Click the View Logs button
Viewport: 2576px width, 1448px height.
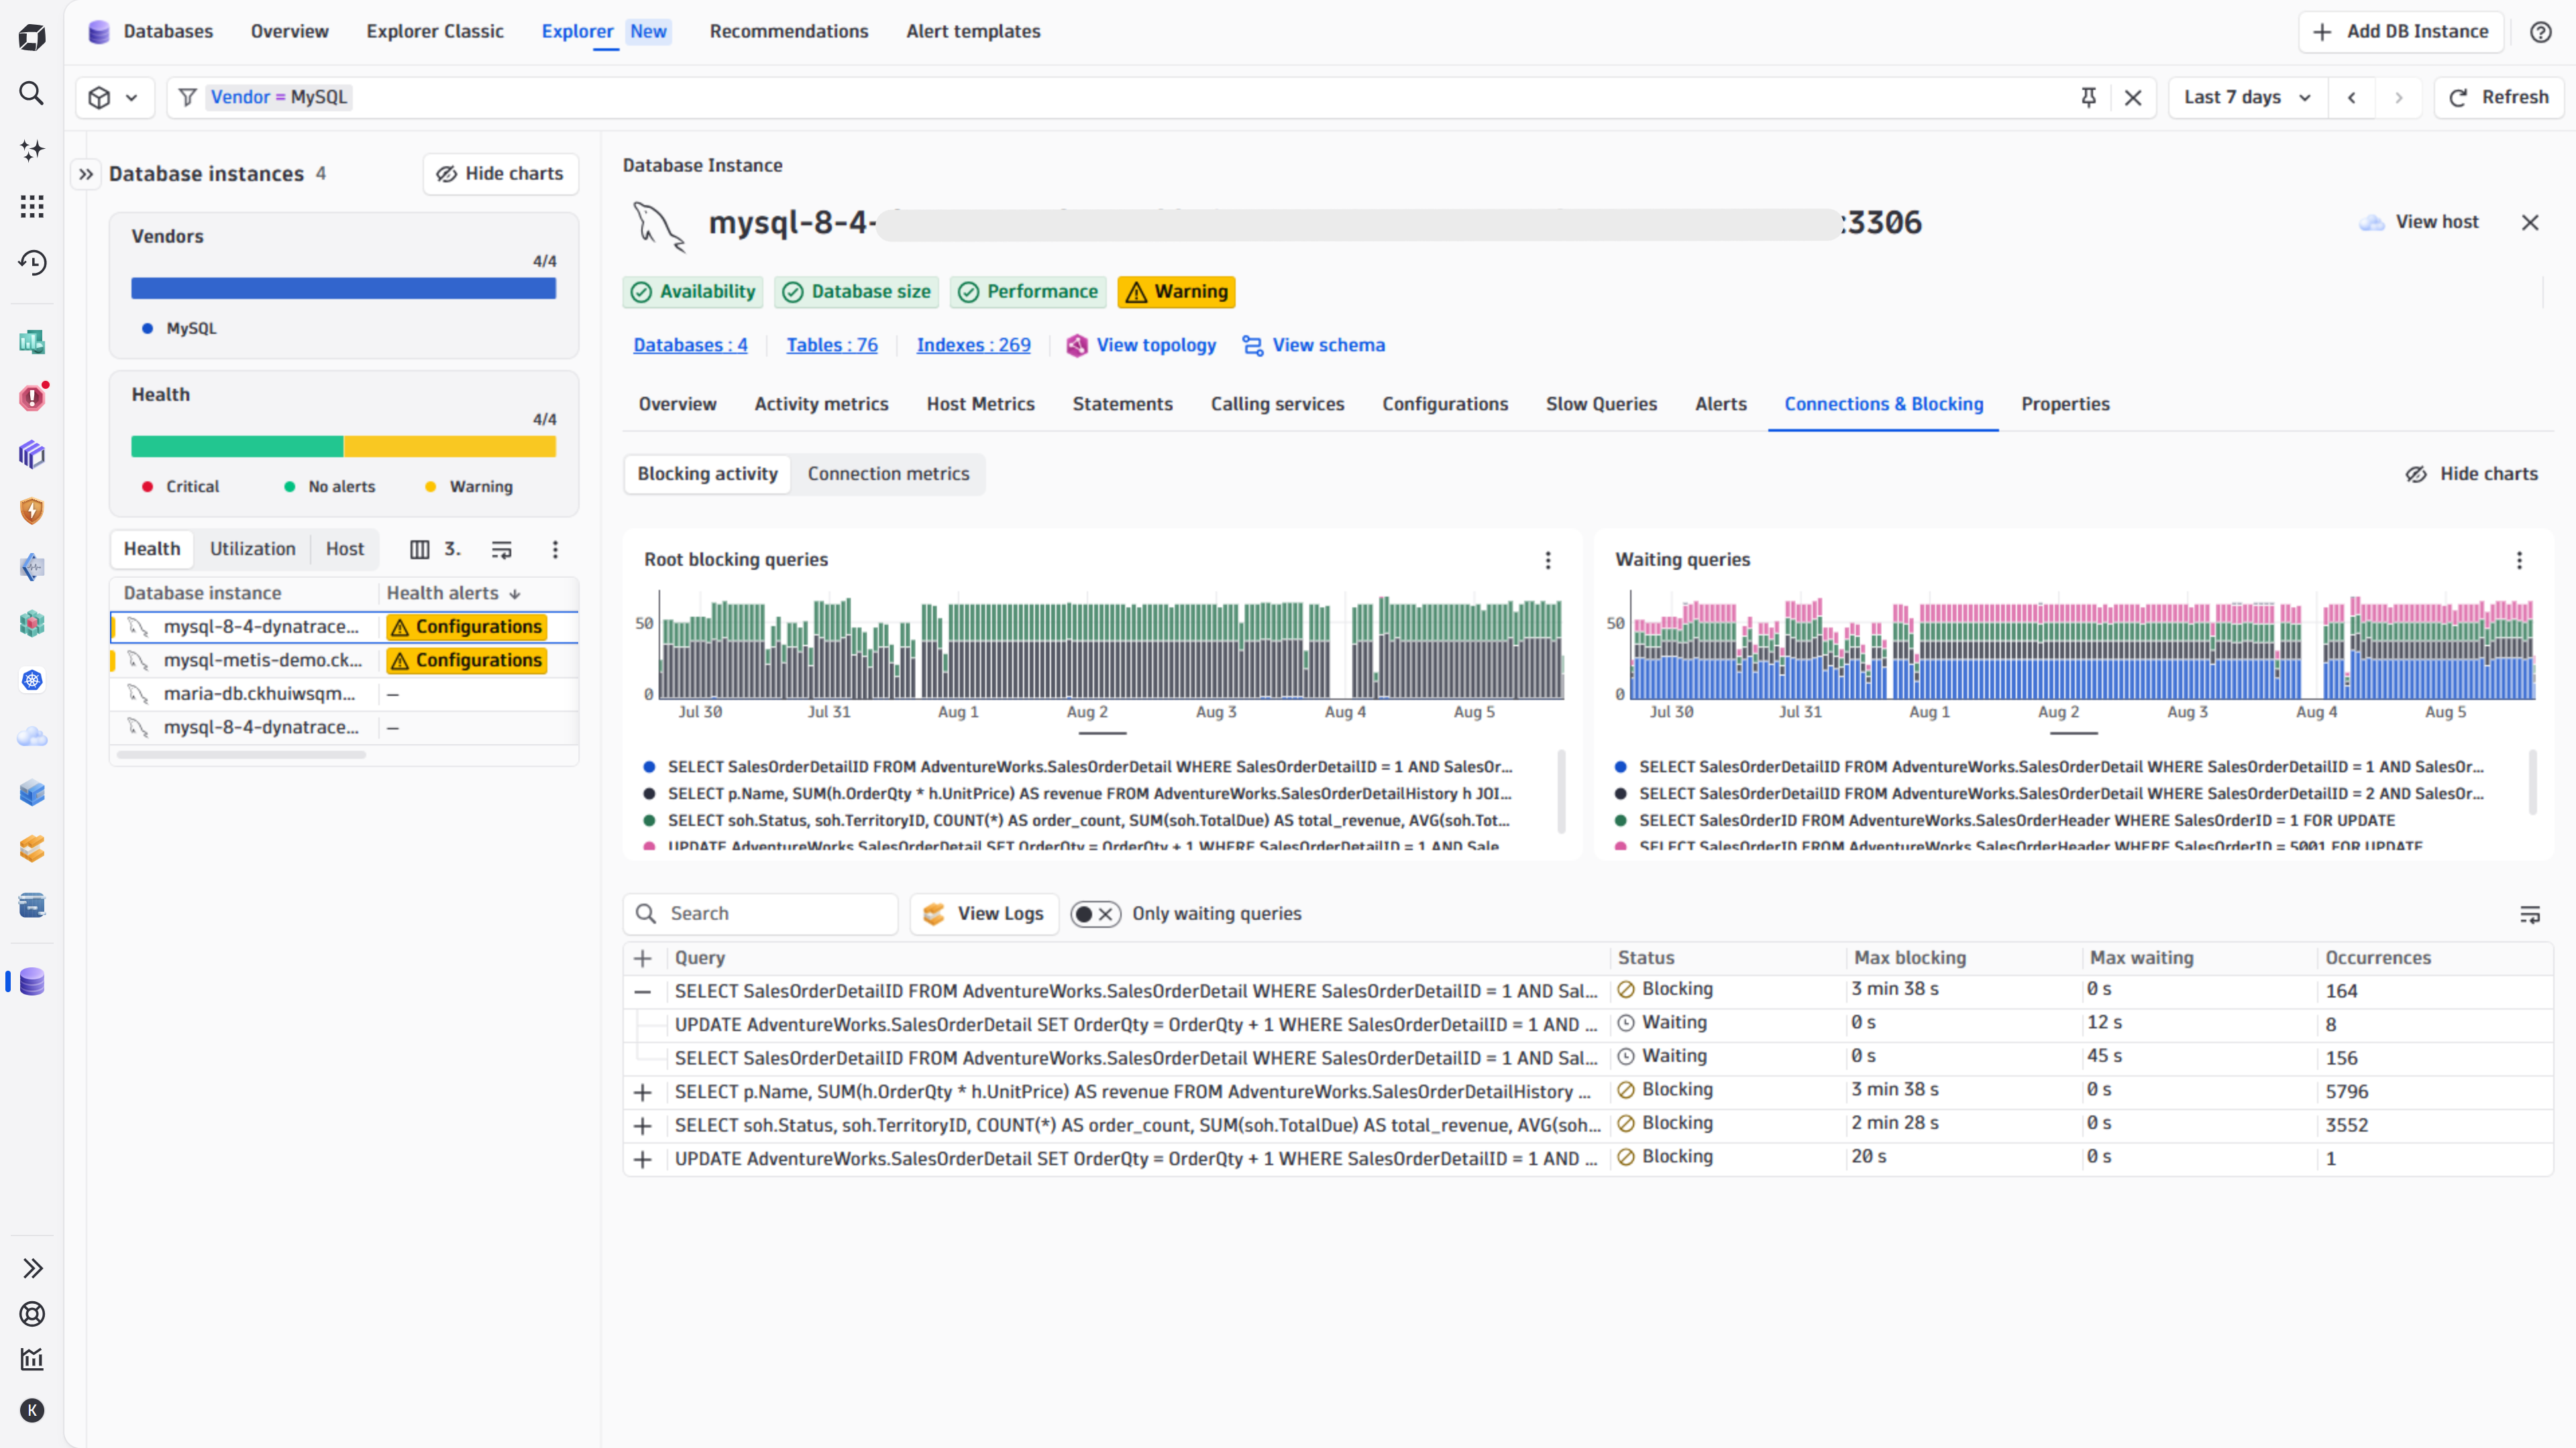[x=984, y=913]
